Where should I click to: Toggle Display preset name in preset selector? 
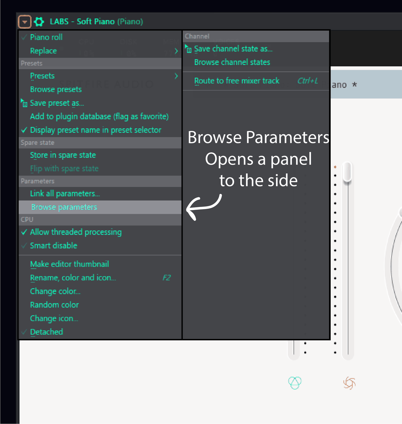[100, 130]
